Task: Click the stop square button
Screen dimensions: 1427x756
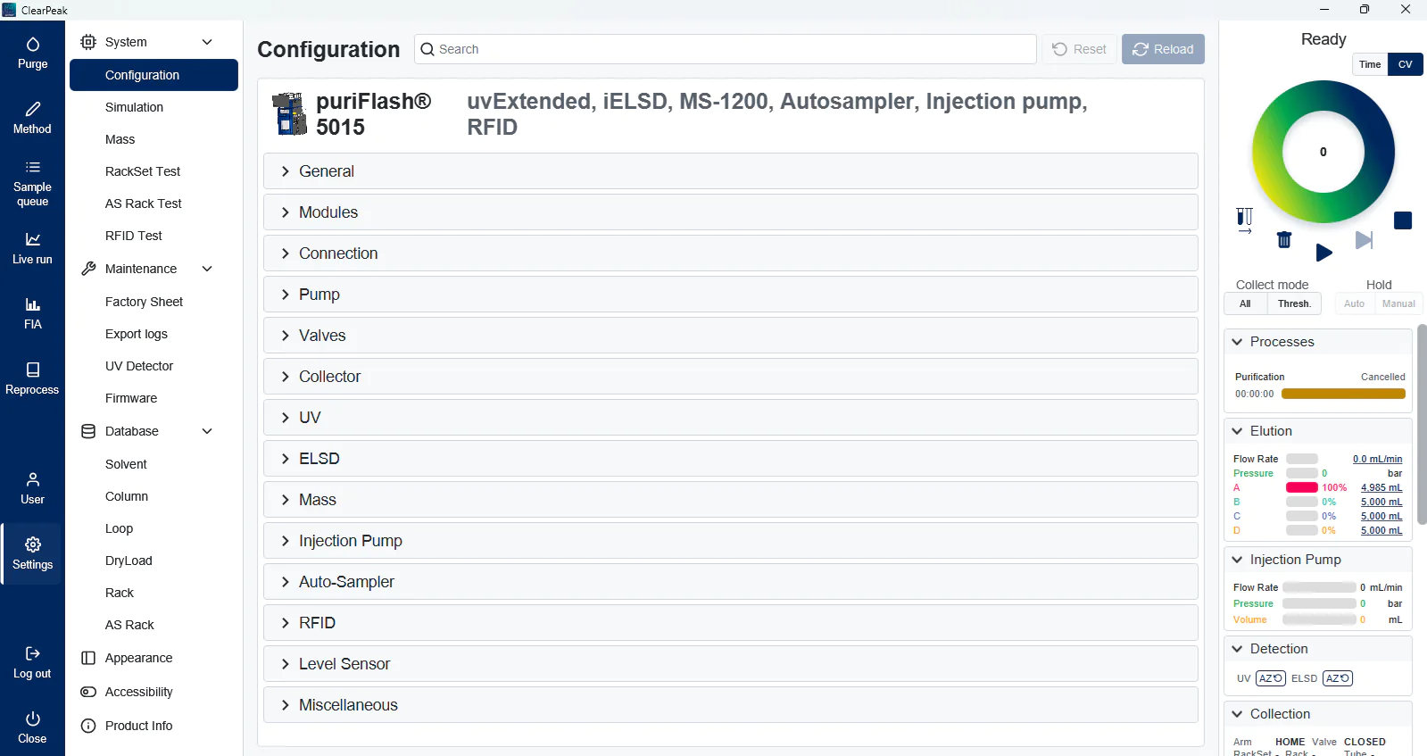Action: (1403, 220)
